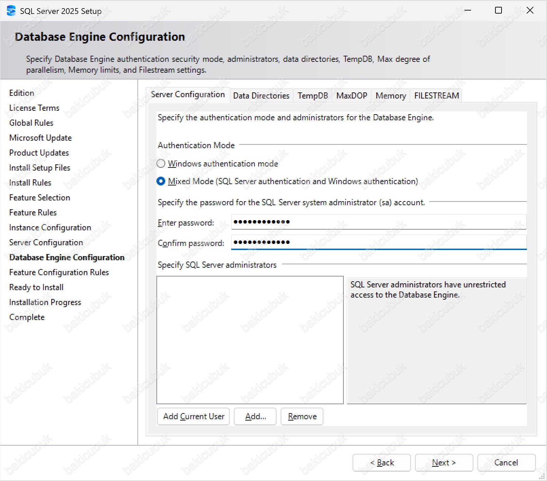
Task: Select Product Updates step
Action: tap(39, 153)
